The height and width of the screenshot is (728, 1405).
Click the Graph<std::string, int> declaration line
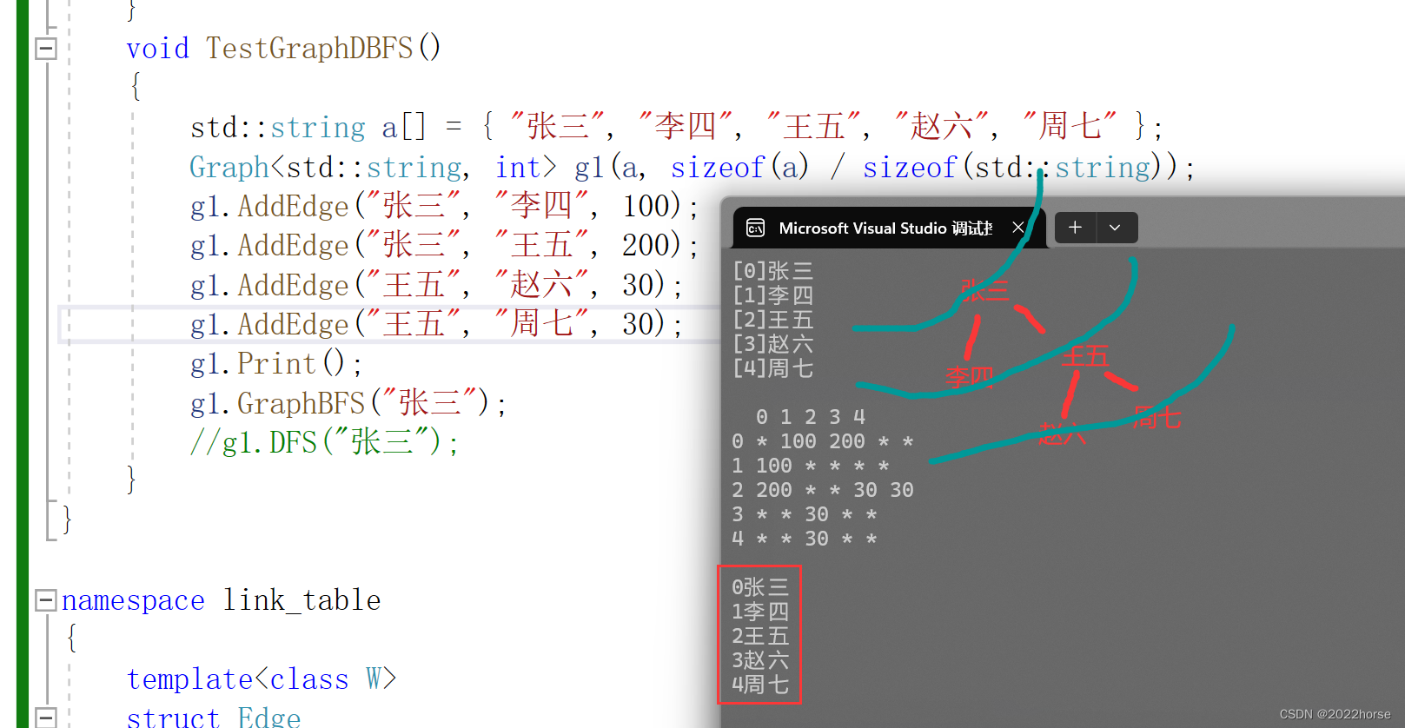[x=693, y=167]
